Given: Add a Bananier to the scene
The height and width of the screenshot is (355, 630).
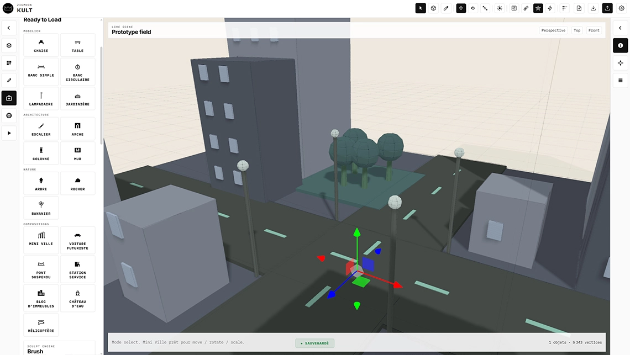Looking at the screenshot, I should 41,208.
